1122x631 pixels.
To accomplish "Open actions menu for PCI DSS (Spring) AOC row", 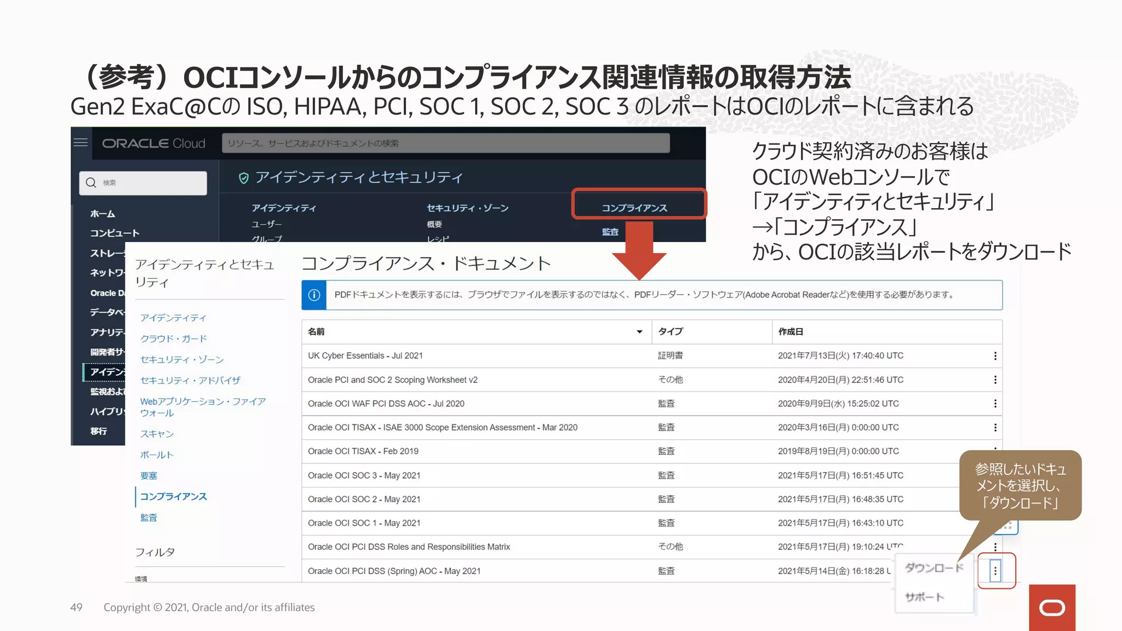I will [x=995, y=571].
